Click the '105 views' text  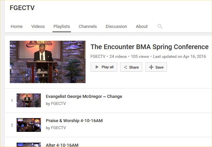point(140,57)
